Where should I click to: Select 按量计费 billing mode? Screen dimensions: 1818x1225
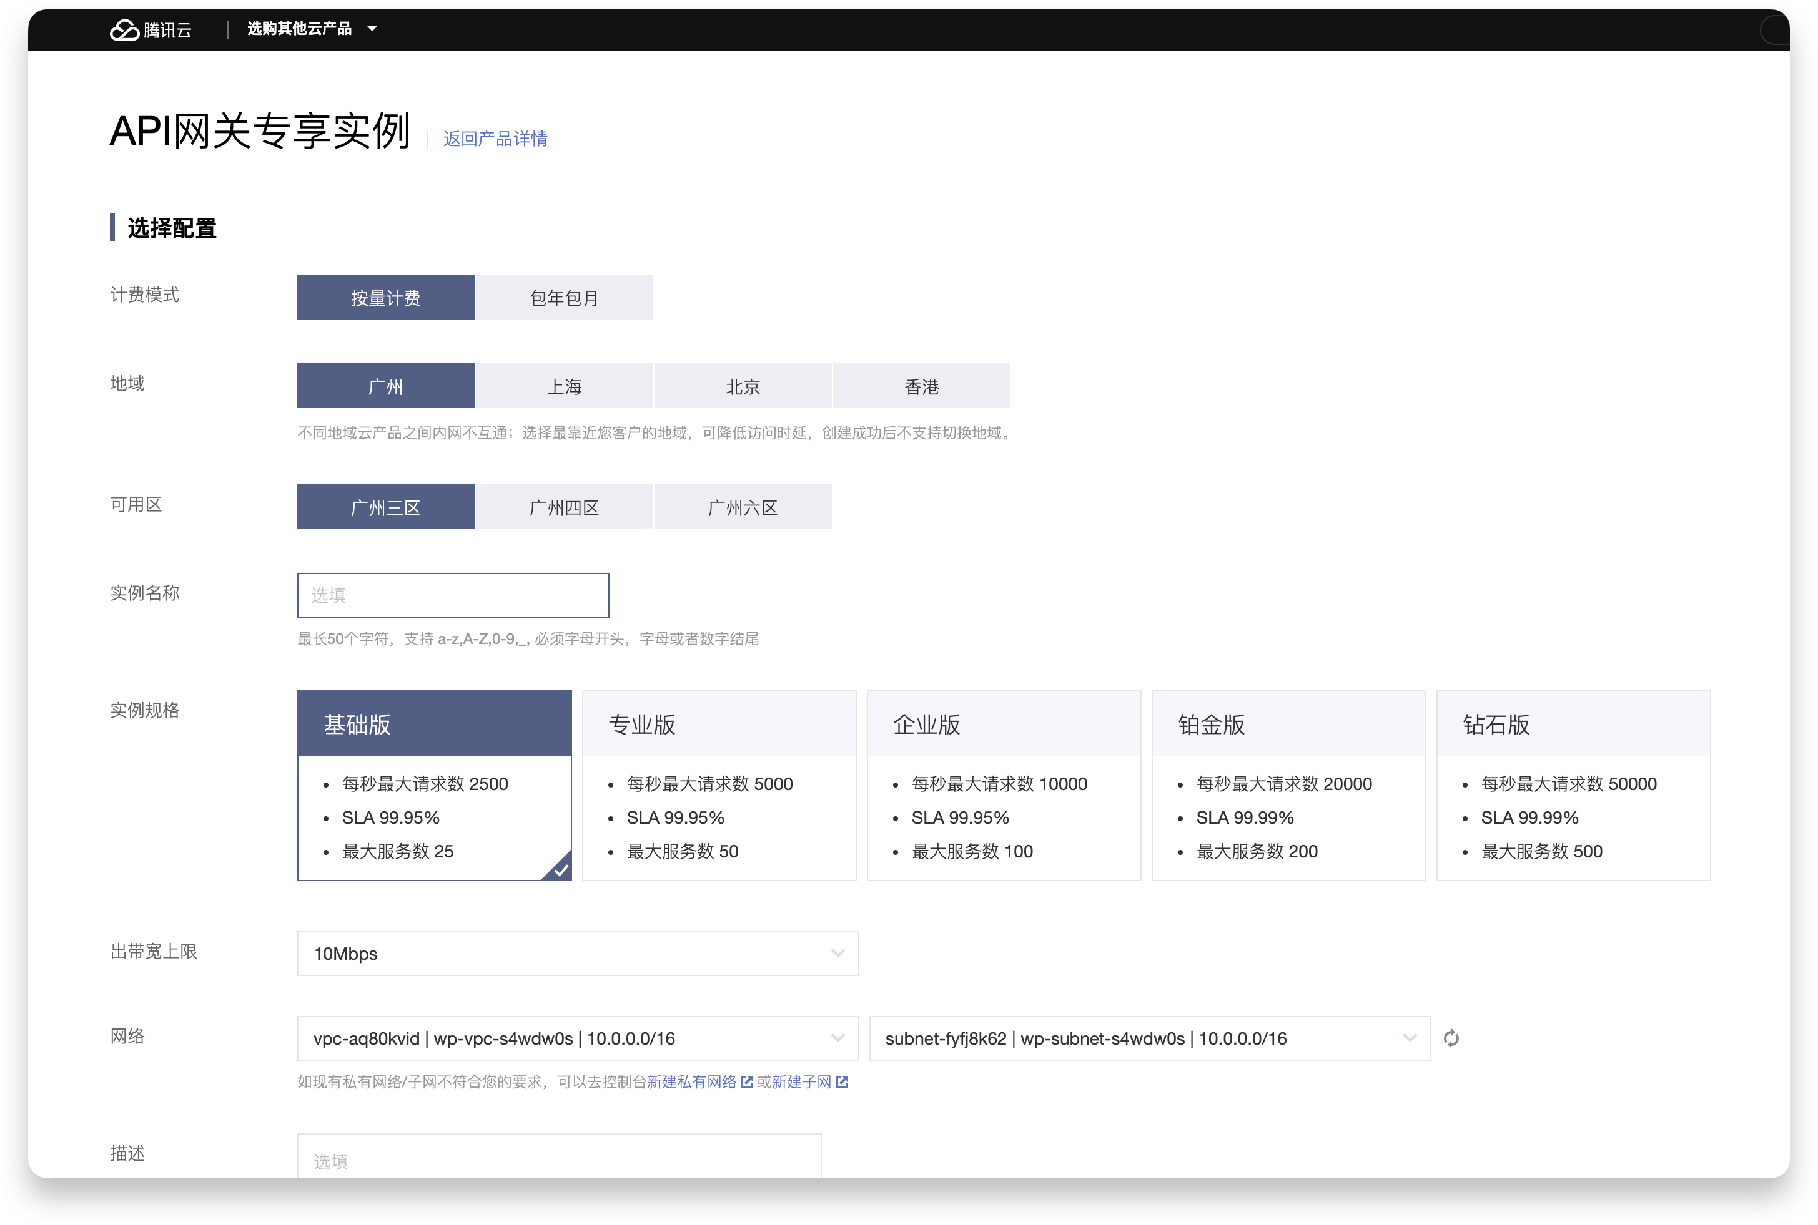point(385,297)
